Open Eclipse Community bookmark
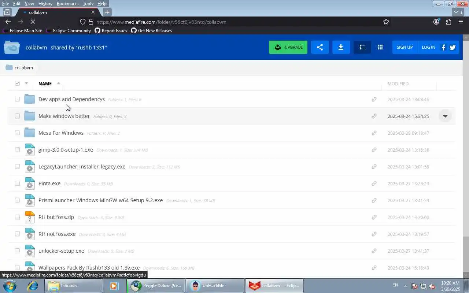Viewport: 469px width, 293px height. click(x=69, y=31)
